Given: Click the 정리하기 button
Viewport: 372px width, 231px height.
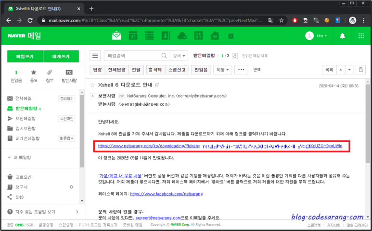Looking at the screenshot, I should coord(67,98).
